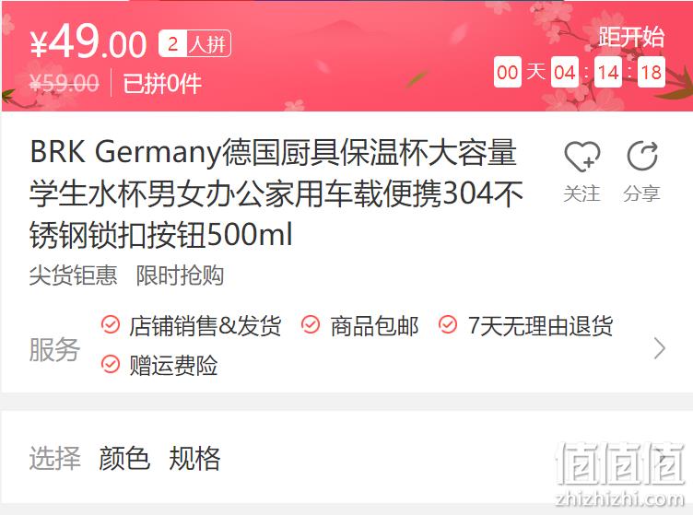693x515 pixels.
Task: Click the 距开始 countdown label
Action: point(631,36)
